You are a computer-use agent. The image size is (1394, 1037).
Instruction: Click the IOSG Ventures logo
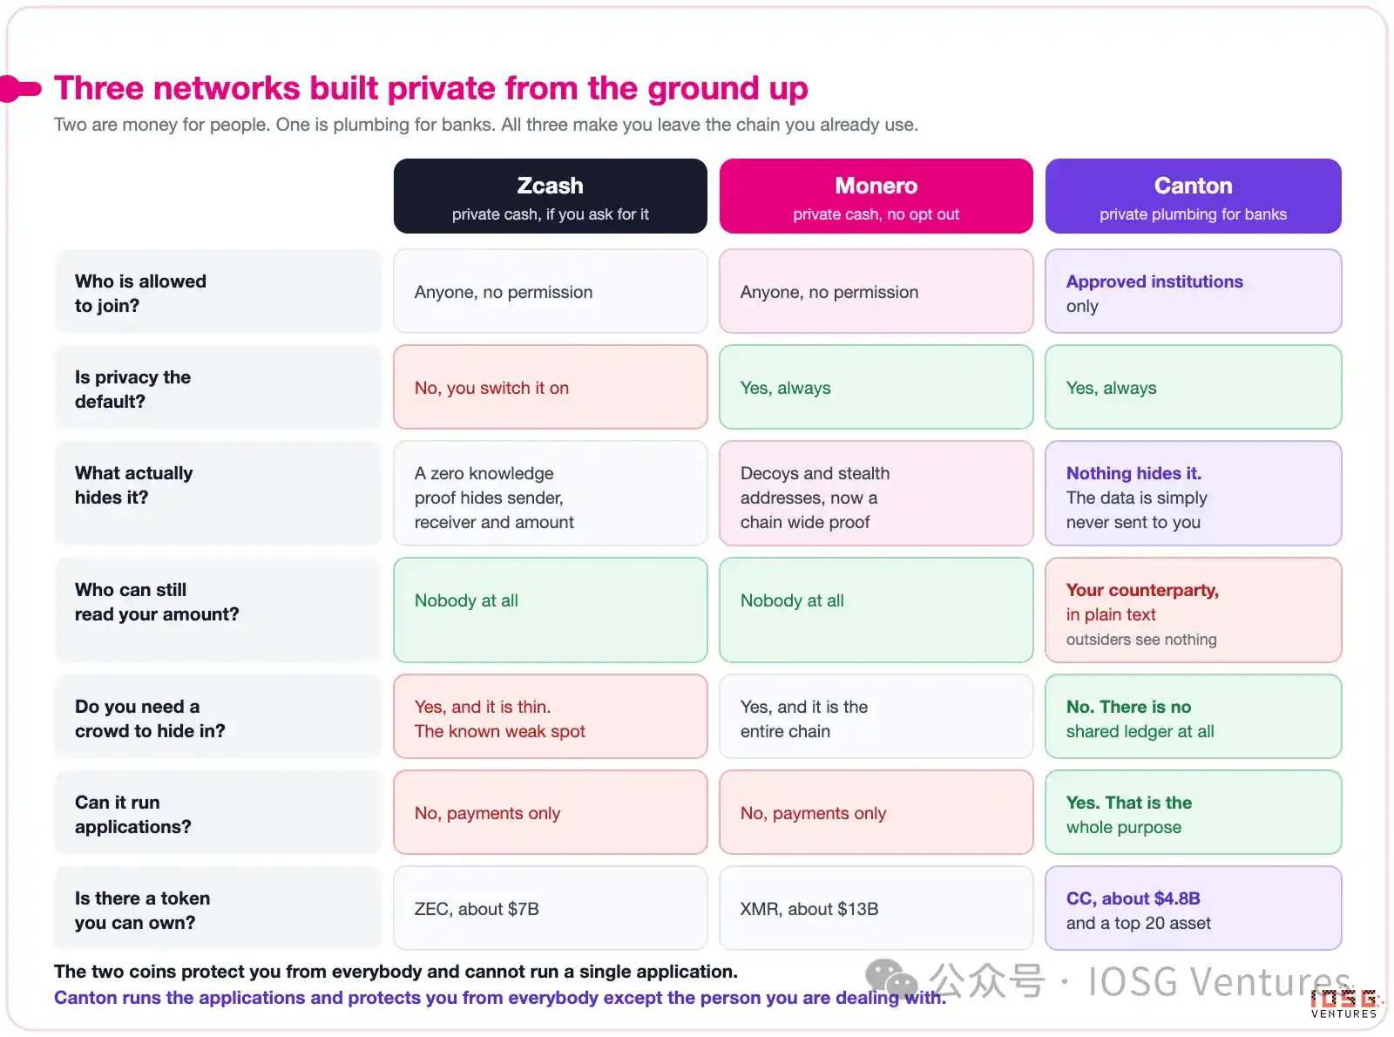[1344, 1003]
